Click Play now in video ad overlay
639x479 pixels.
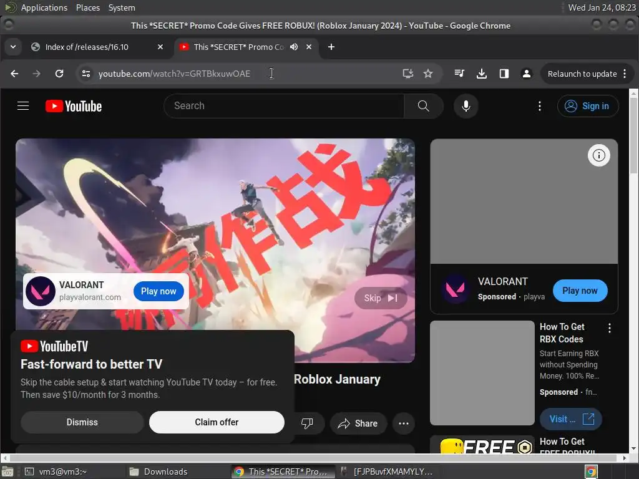point(159,291)
